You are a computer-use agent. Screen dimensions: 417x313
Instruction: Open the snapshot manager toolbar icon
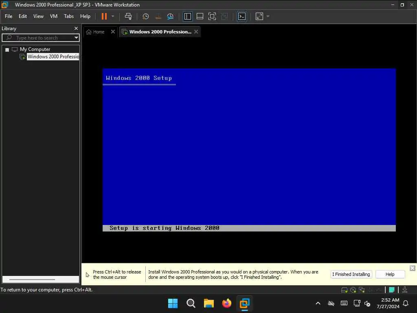[x=170, y=16]
